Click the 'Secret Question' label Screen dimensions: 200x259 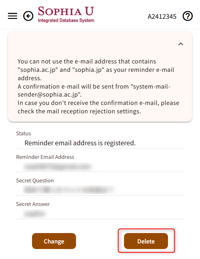[x=35, y=180]
